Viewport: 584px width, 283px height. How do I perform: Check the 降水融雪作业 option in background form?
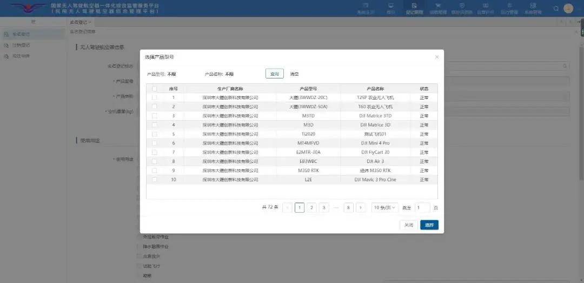140,247
